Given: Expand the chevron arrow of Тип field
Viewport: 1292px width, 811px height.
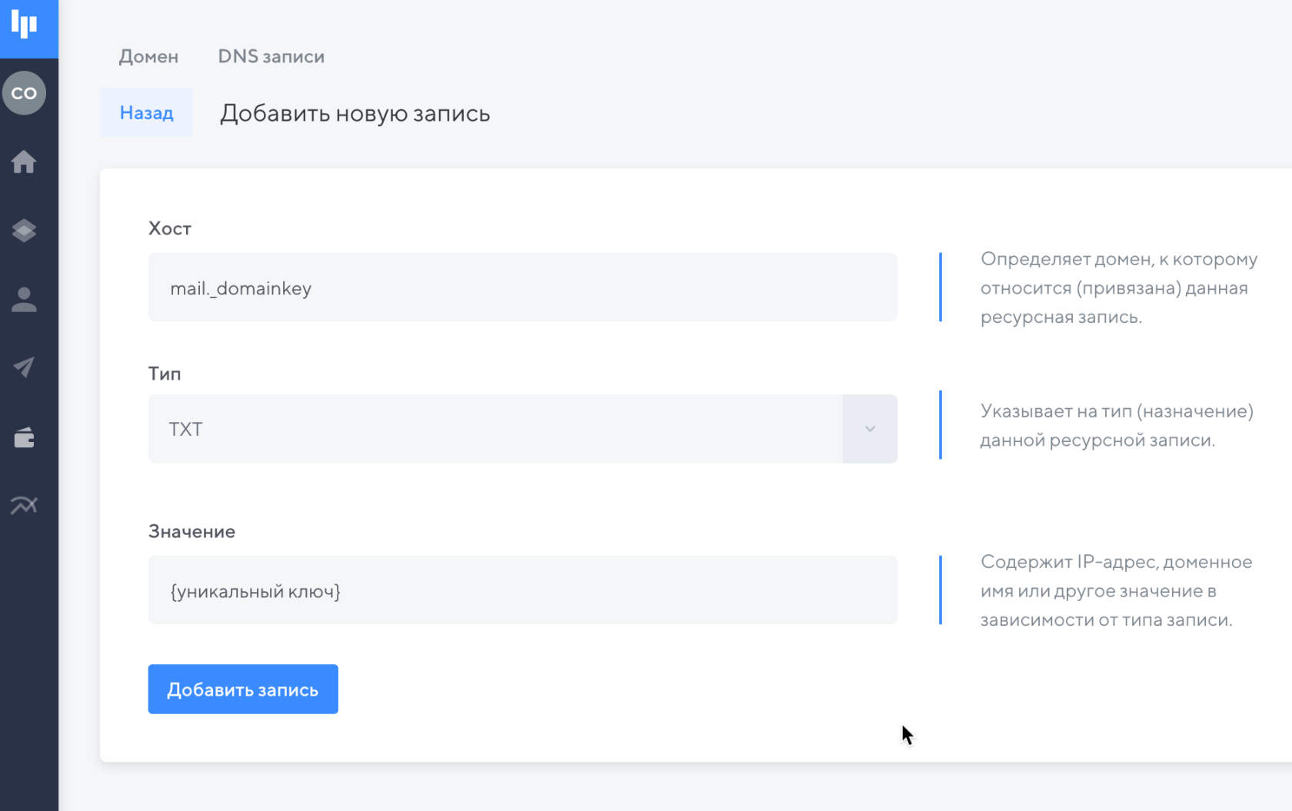Looking at the screenshot, I should pyautogui.click(x=870, y=429).
